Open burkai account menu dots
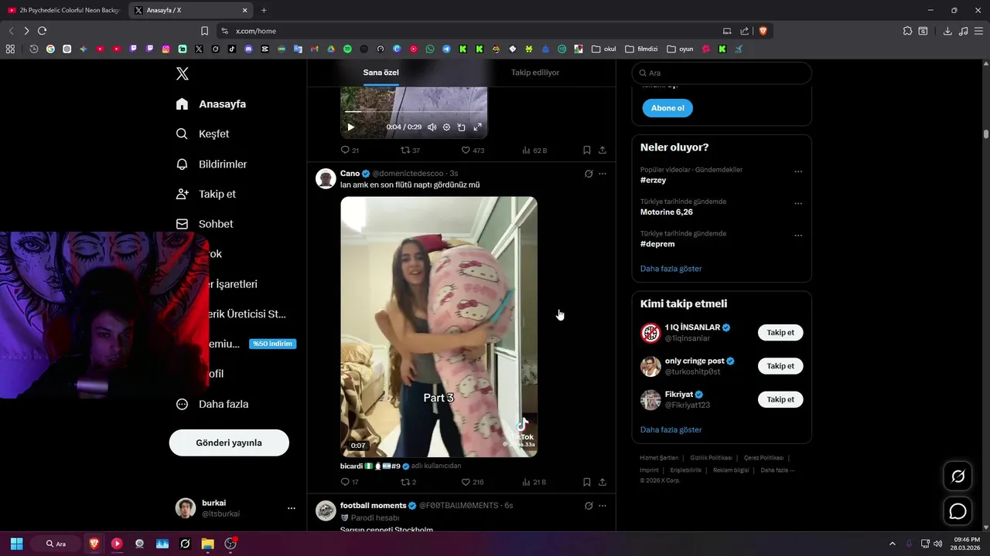Viewport: 990px width, 556px height. pos(292,508)
